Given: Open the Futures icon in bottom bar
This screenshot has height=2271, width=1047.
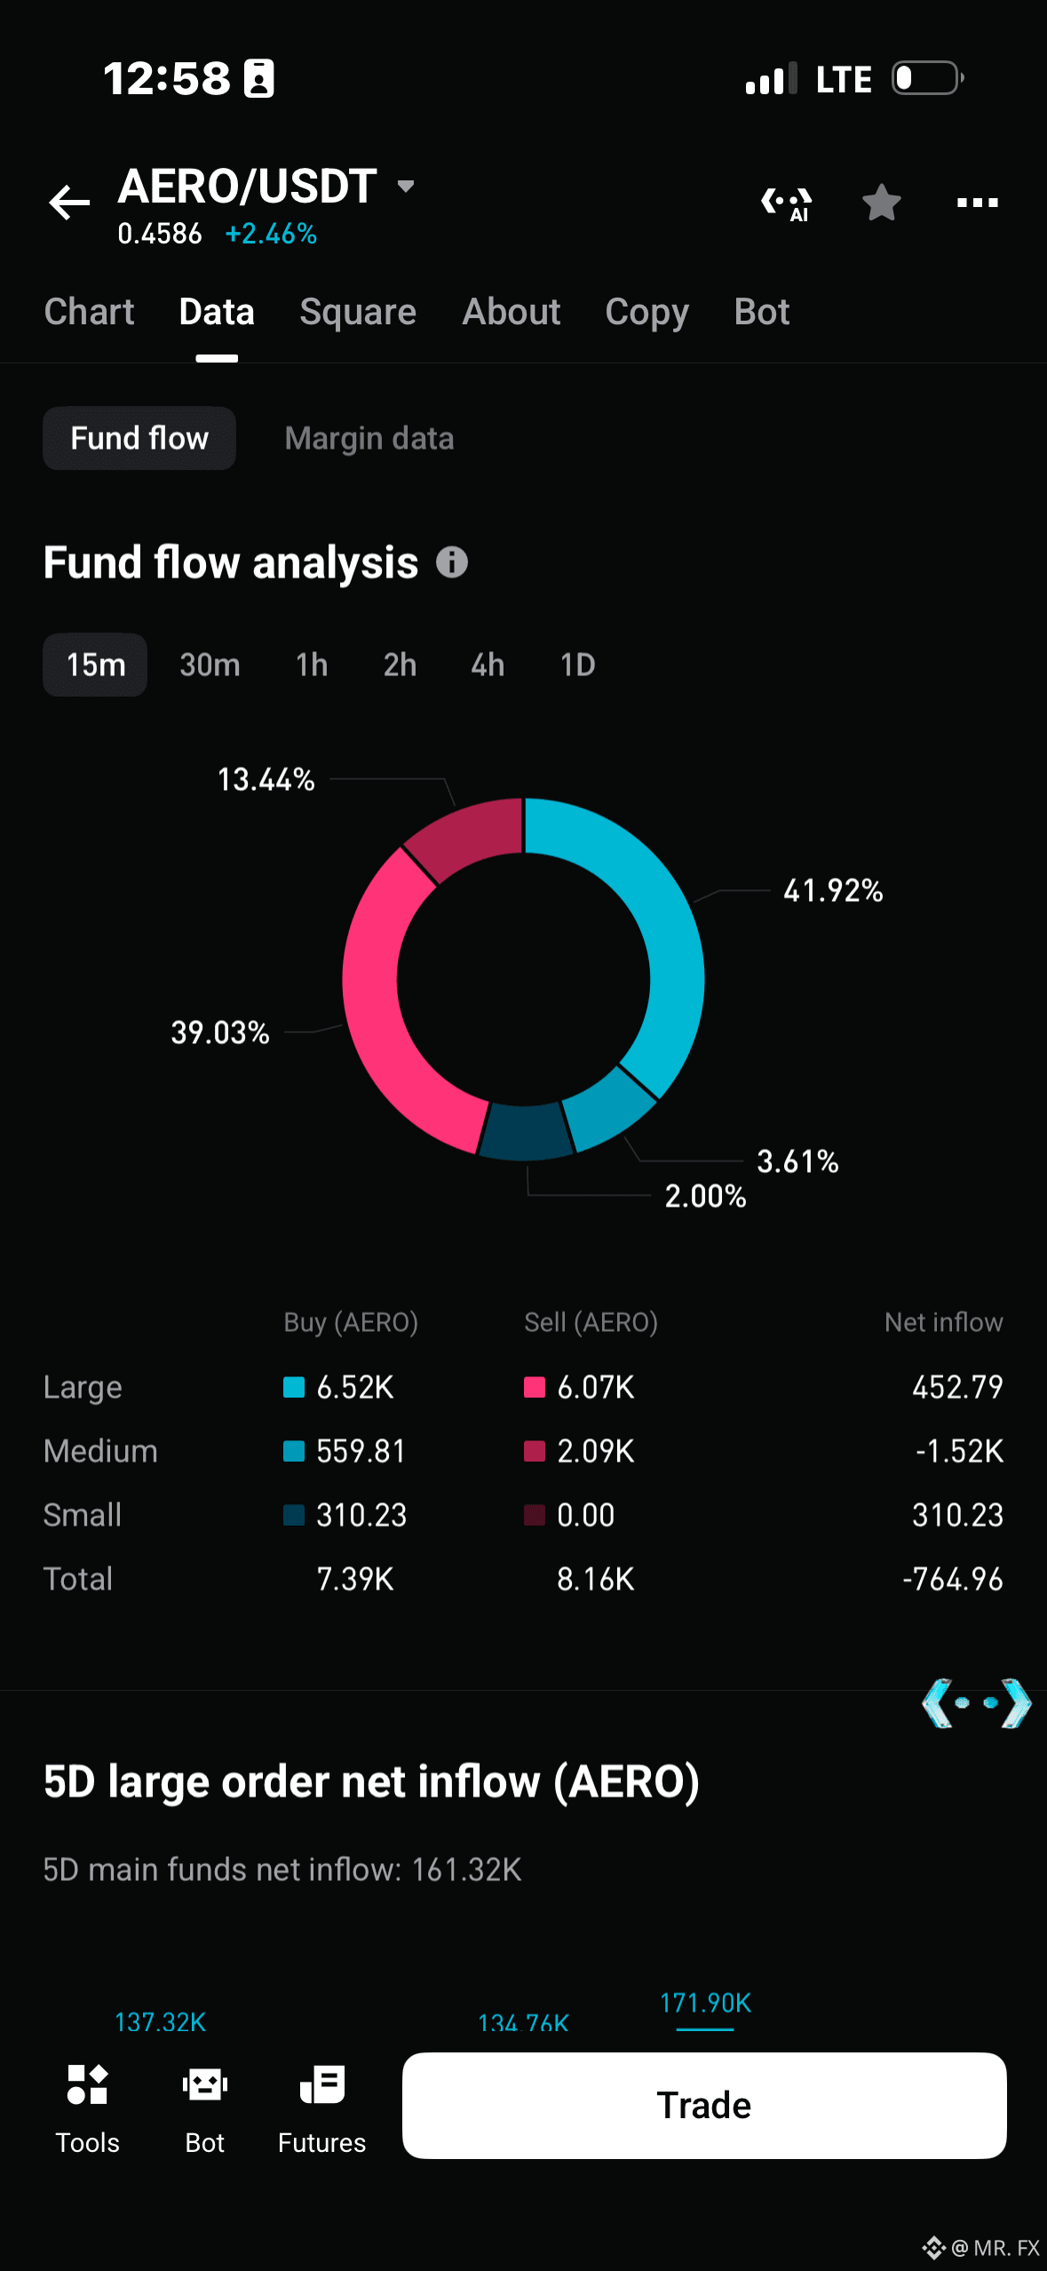Looking at the screenshot, I should [x=322, y=2084].
